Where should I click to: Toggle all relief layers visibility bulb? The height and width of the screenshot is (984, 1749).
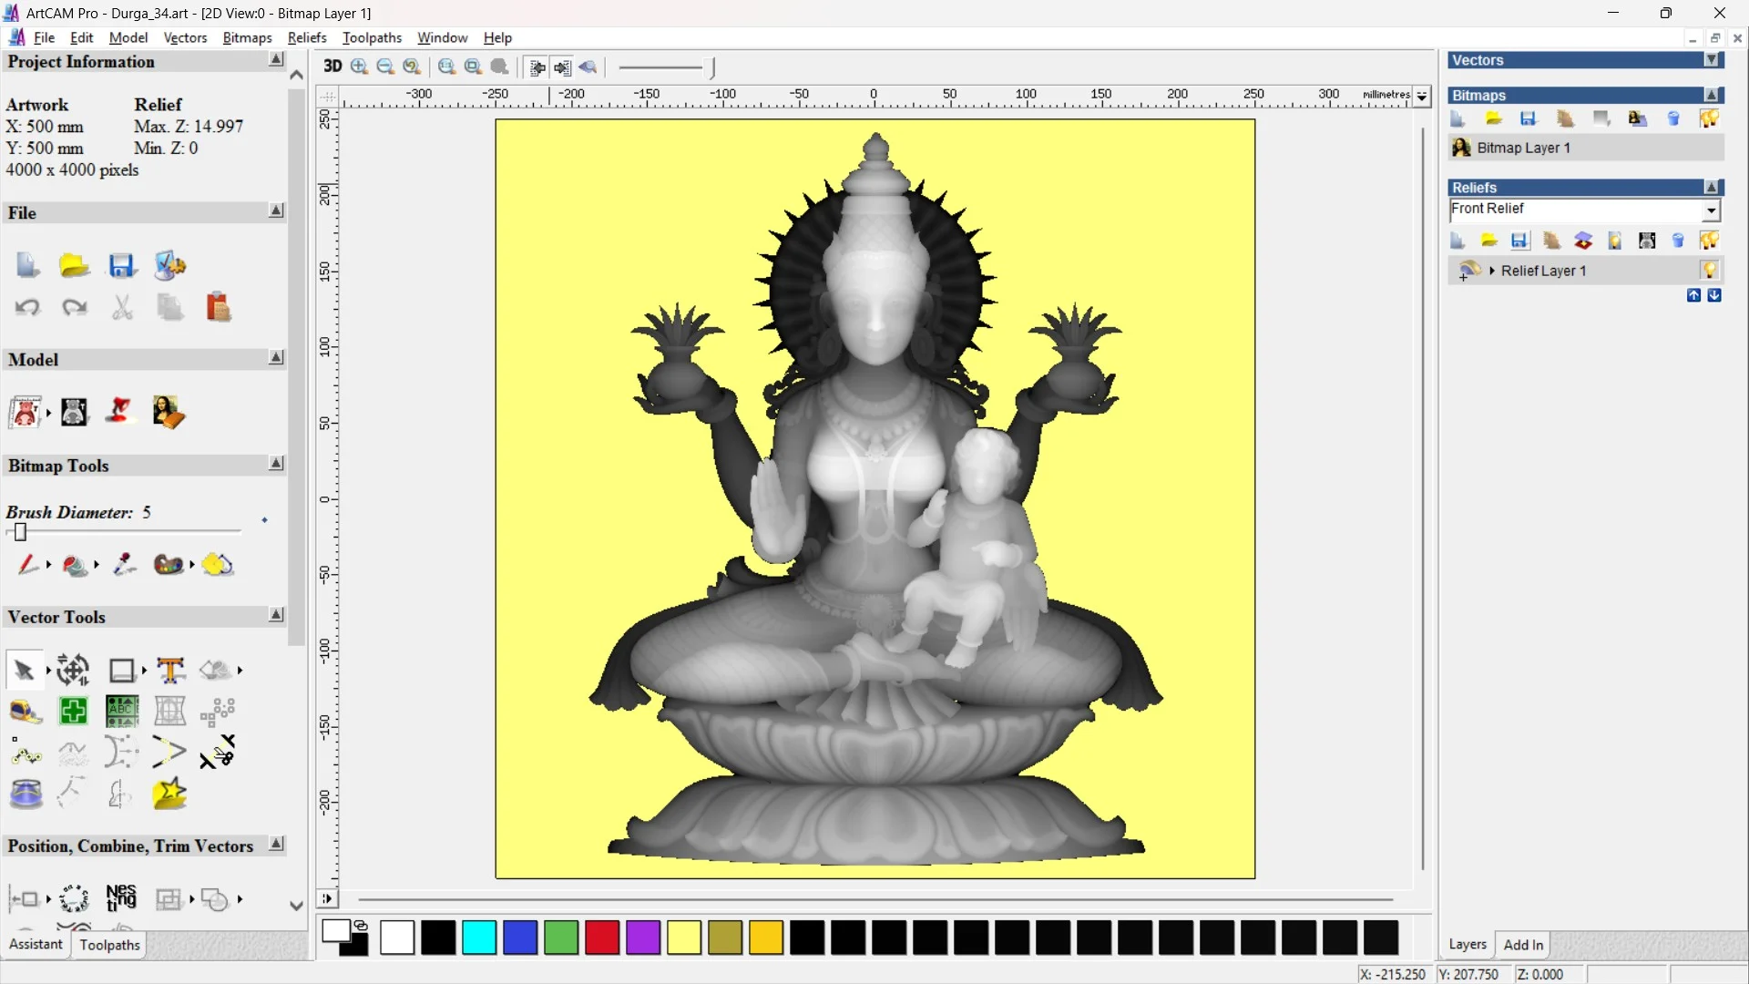(x=1709, y=241)
